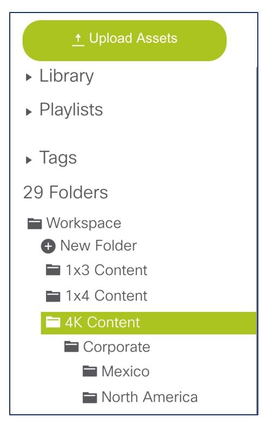Expand the Tags section arrow
273x430 pixels.
click(x=29, y=160)
